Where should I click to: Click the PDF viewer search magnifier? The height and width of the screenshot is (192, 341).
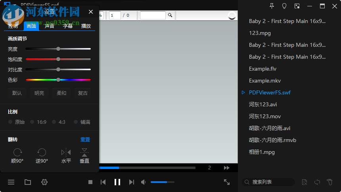(x=170, y=15)
